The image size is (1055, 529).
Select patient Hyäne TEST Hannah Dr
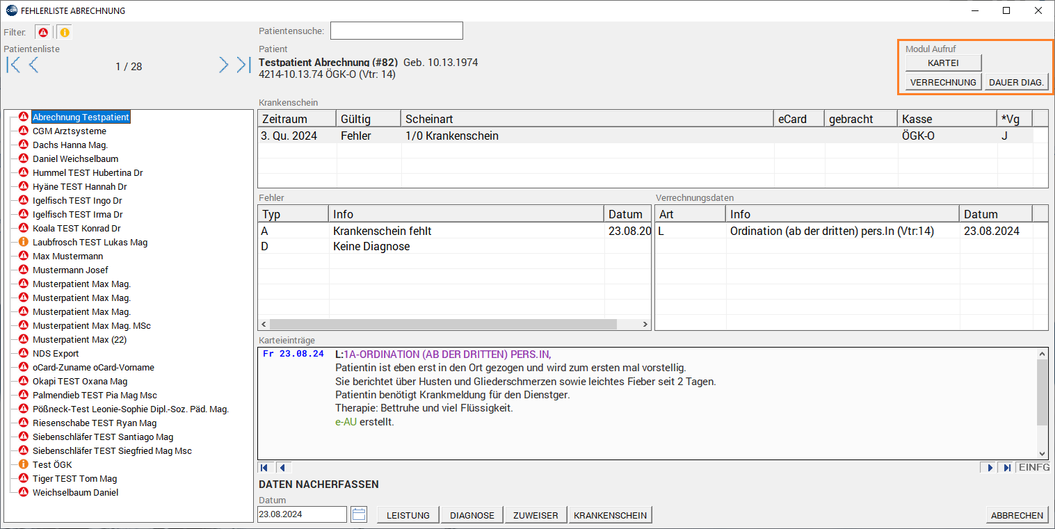(79, 187)
